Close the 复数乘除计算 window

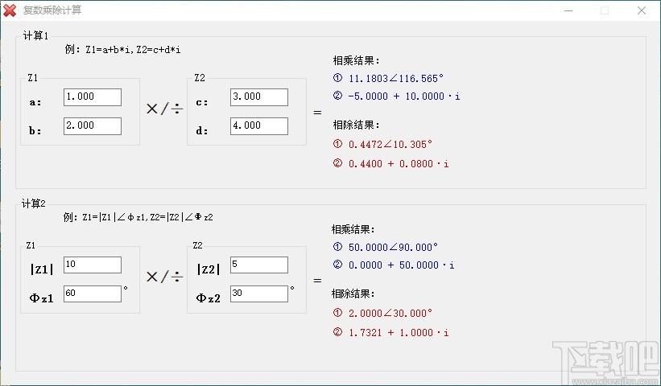point(642,10)
